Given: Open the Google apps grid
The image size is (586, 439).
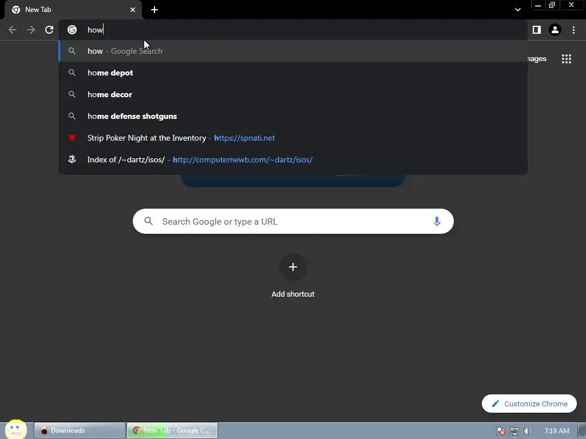Looking at the screenshot, I should point(566,59).
